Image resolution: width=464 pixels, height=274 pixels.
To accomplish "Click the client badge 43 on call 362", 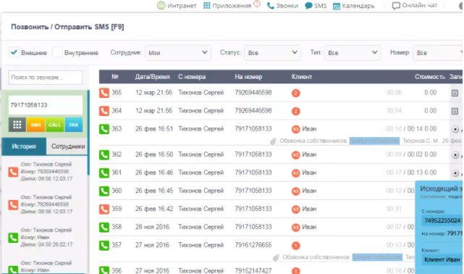I will pos(295,155).
